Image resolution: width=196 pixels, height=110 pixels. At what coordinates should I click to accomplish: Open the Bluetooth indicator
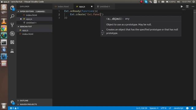click(159, 2)
